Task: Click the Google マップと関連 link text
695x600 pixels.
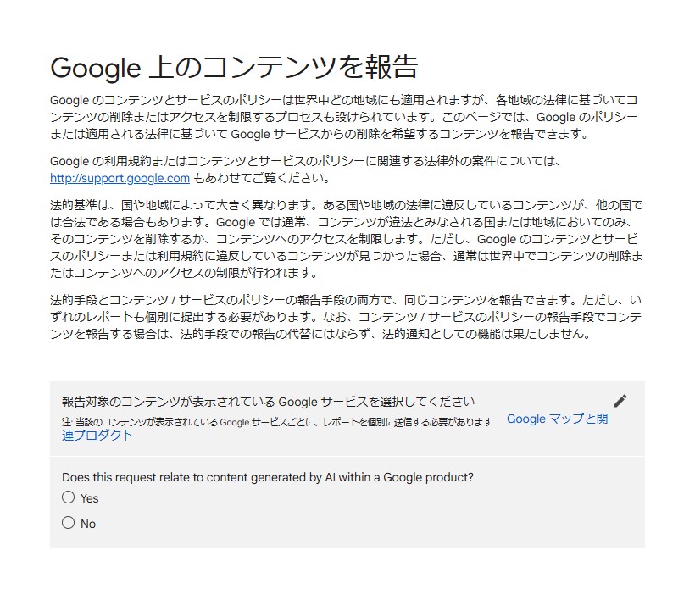Action: click(557, 419)
